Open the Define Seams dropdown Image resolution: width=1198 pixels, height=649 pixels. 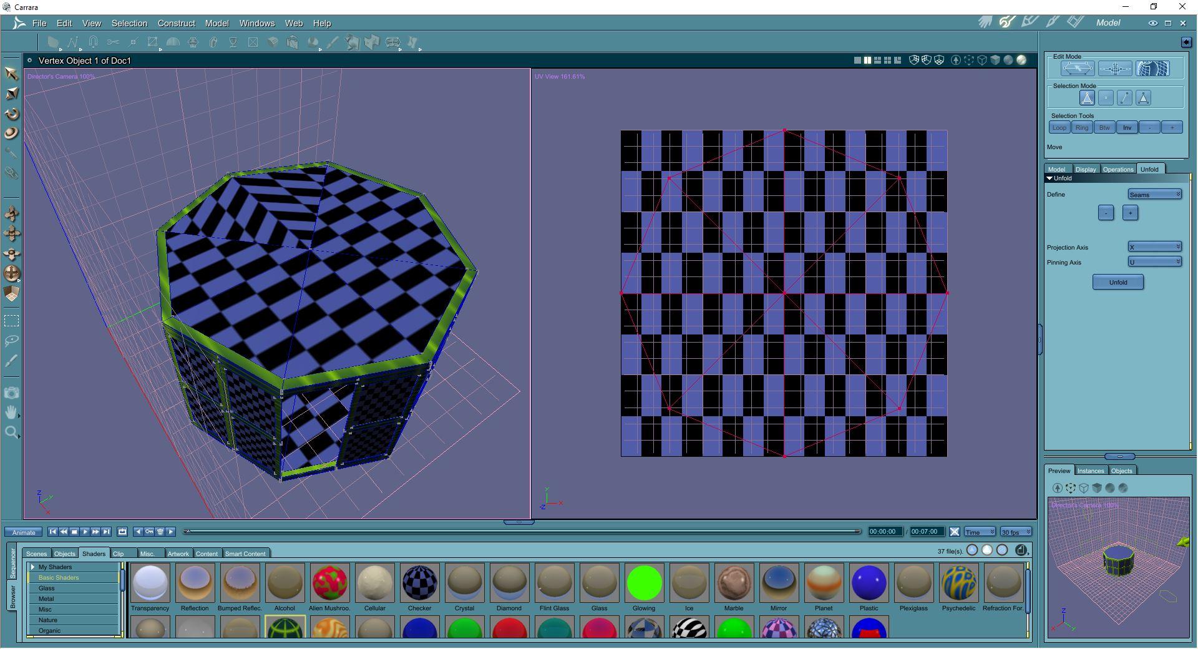coord(1154,195)
